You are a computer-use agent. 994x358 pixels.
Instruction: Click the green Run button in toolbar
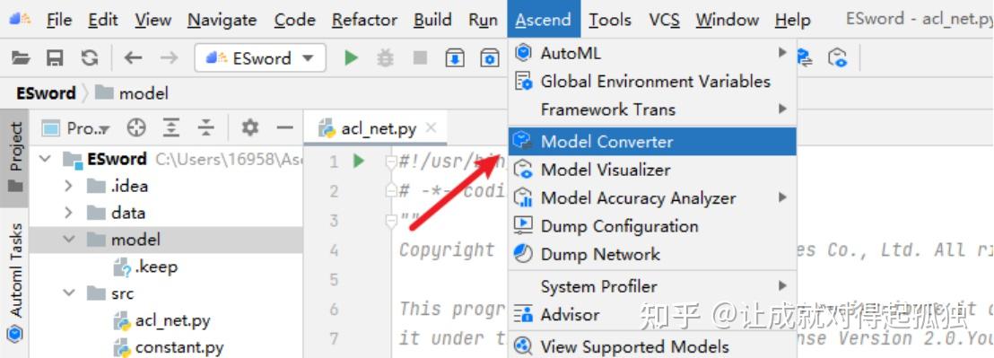[351, 58]
